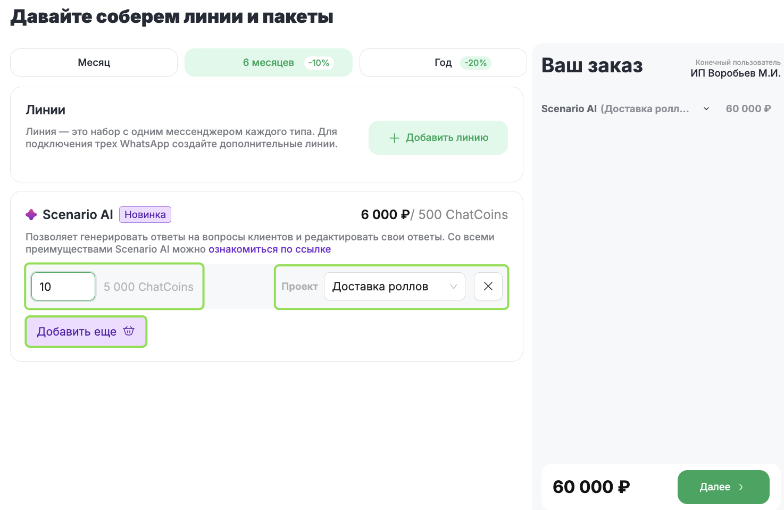Select the 6 месяцев period tab
Screen dimensions: 784x510
pos(268,63)
